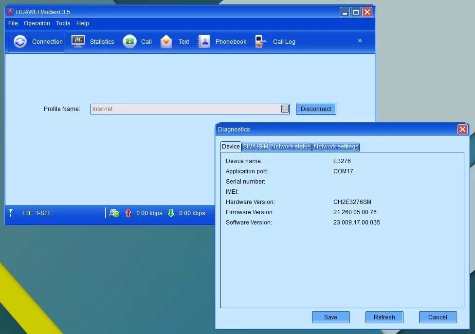Image resolution: width=475 pixels, height=334 pixels.
Task: Click the firmware version 21.260.05.00.76
Action: 355,212
